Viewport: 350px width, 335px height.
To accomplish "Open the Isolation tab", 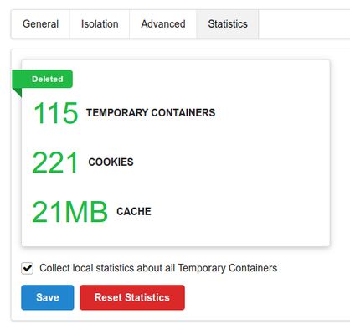I will [x=100, y=24].
